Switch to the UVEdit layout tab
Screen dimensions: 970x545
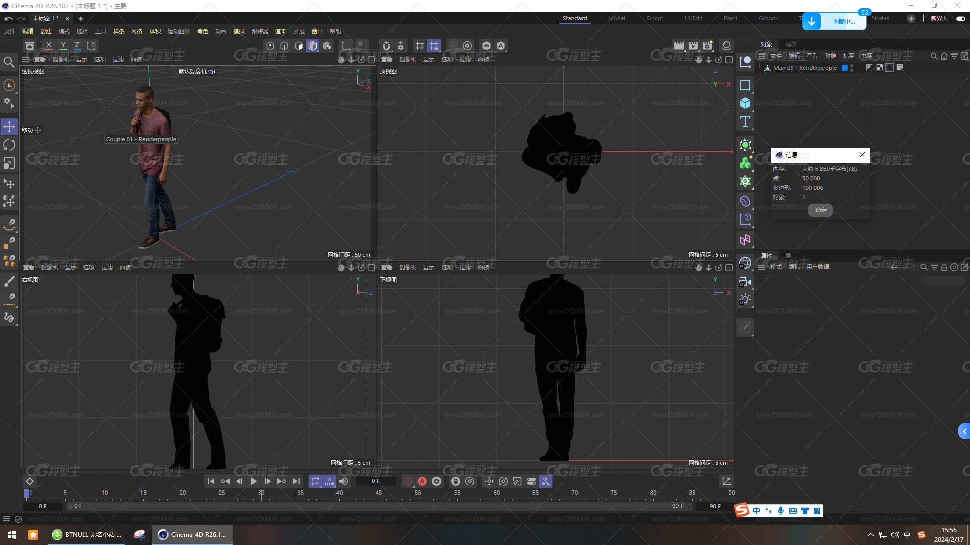pyautogui.click(x=693, y=18)
